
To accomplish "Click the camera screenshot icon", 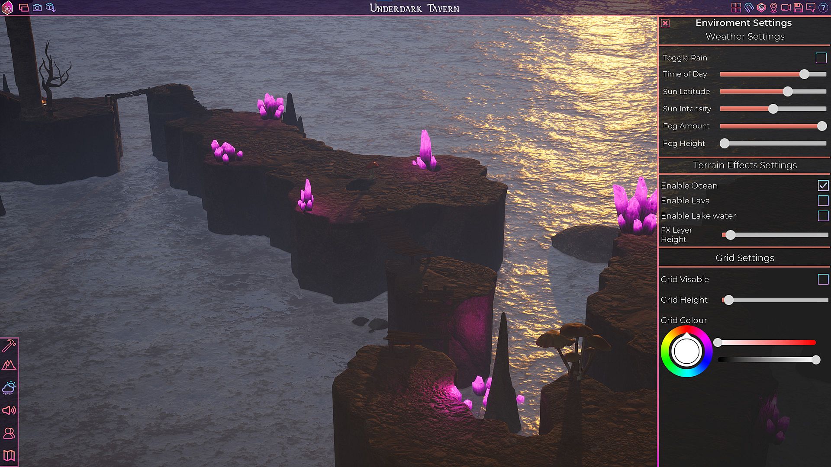I will pos(37,8).
